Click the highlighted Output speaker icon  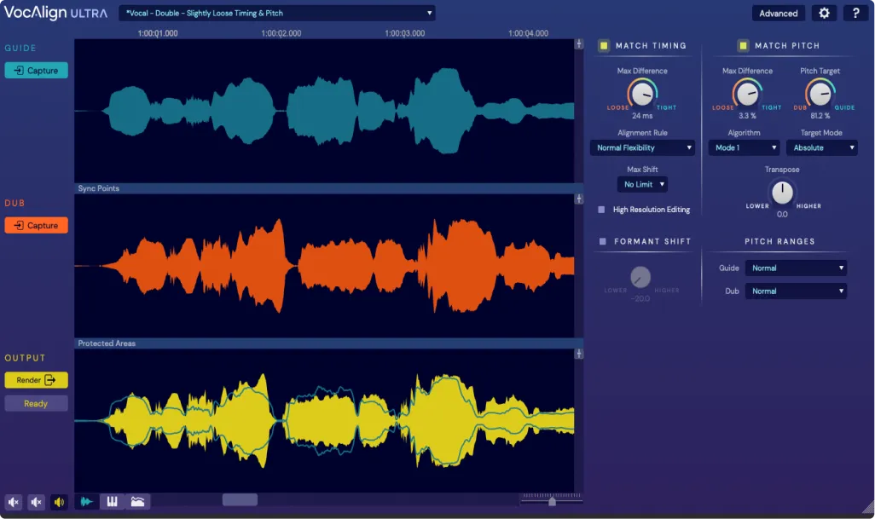(x=59, y=502)
